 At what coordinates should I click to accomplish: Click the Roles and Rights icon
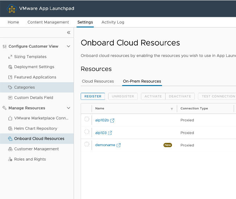[11, 159]
